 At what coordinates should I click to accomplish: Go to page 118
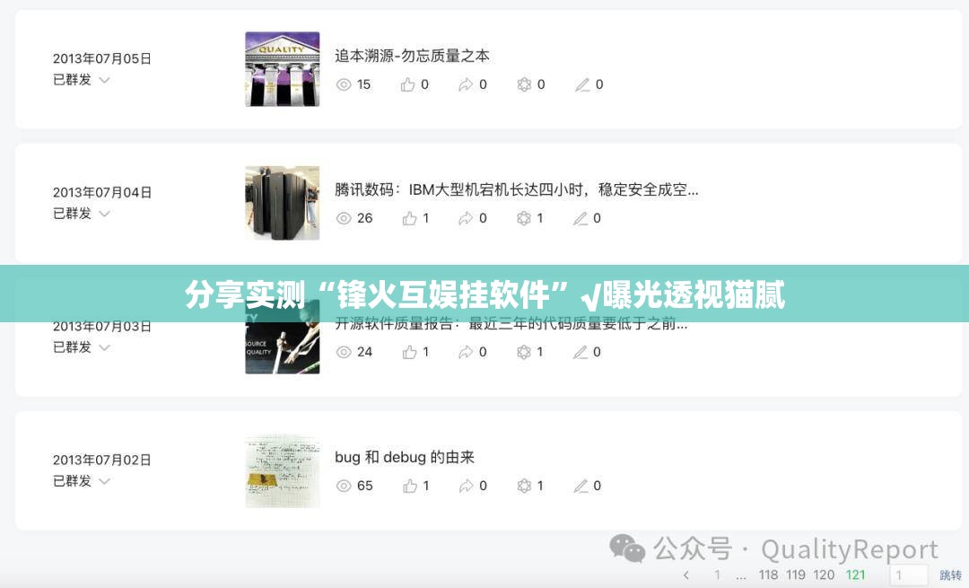point(768,575)
